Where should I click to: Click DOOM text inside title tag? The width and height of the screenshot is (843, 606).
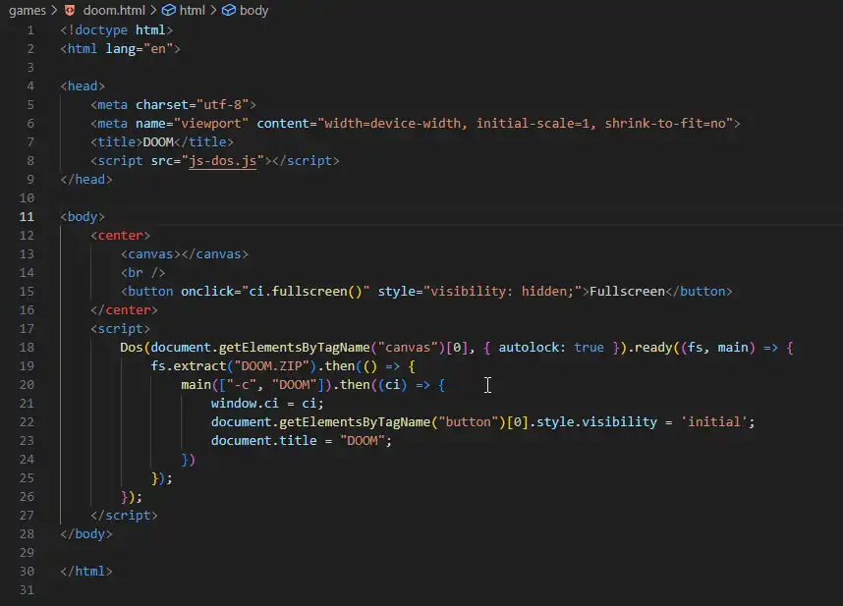(158, 141)
